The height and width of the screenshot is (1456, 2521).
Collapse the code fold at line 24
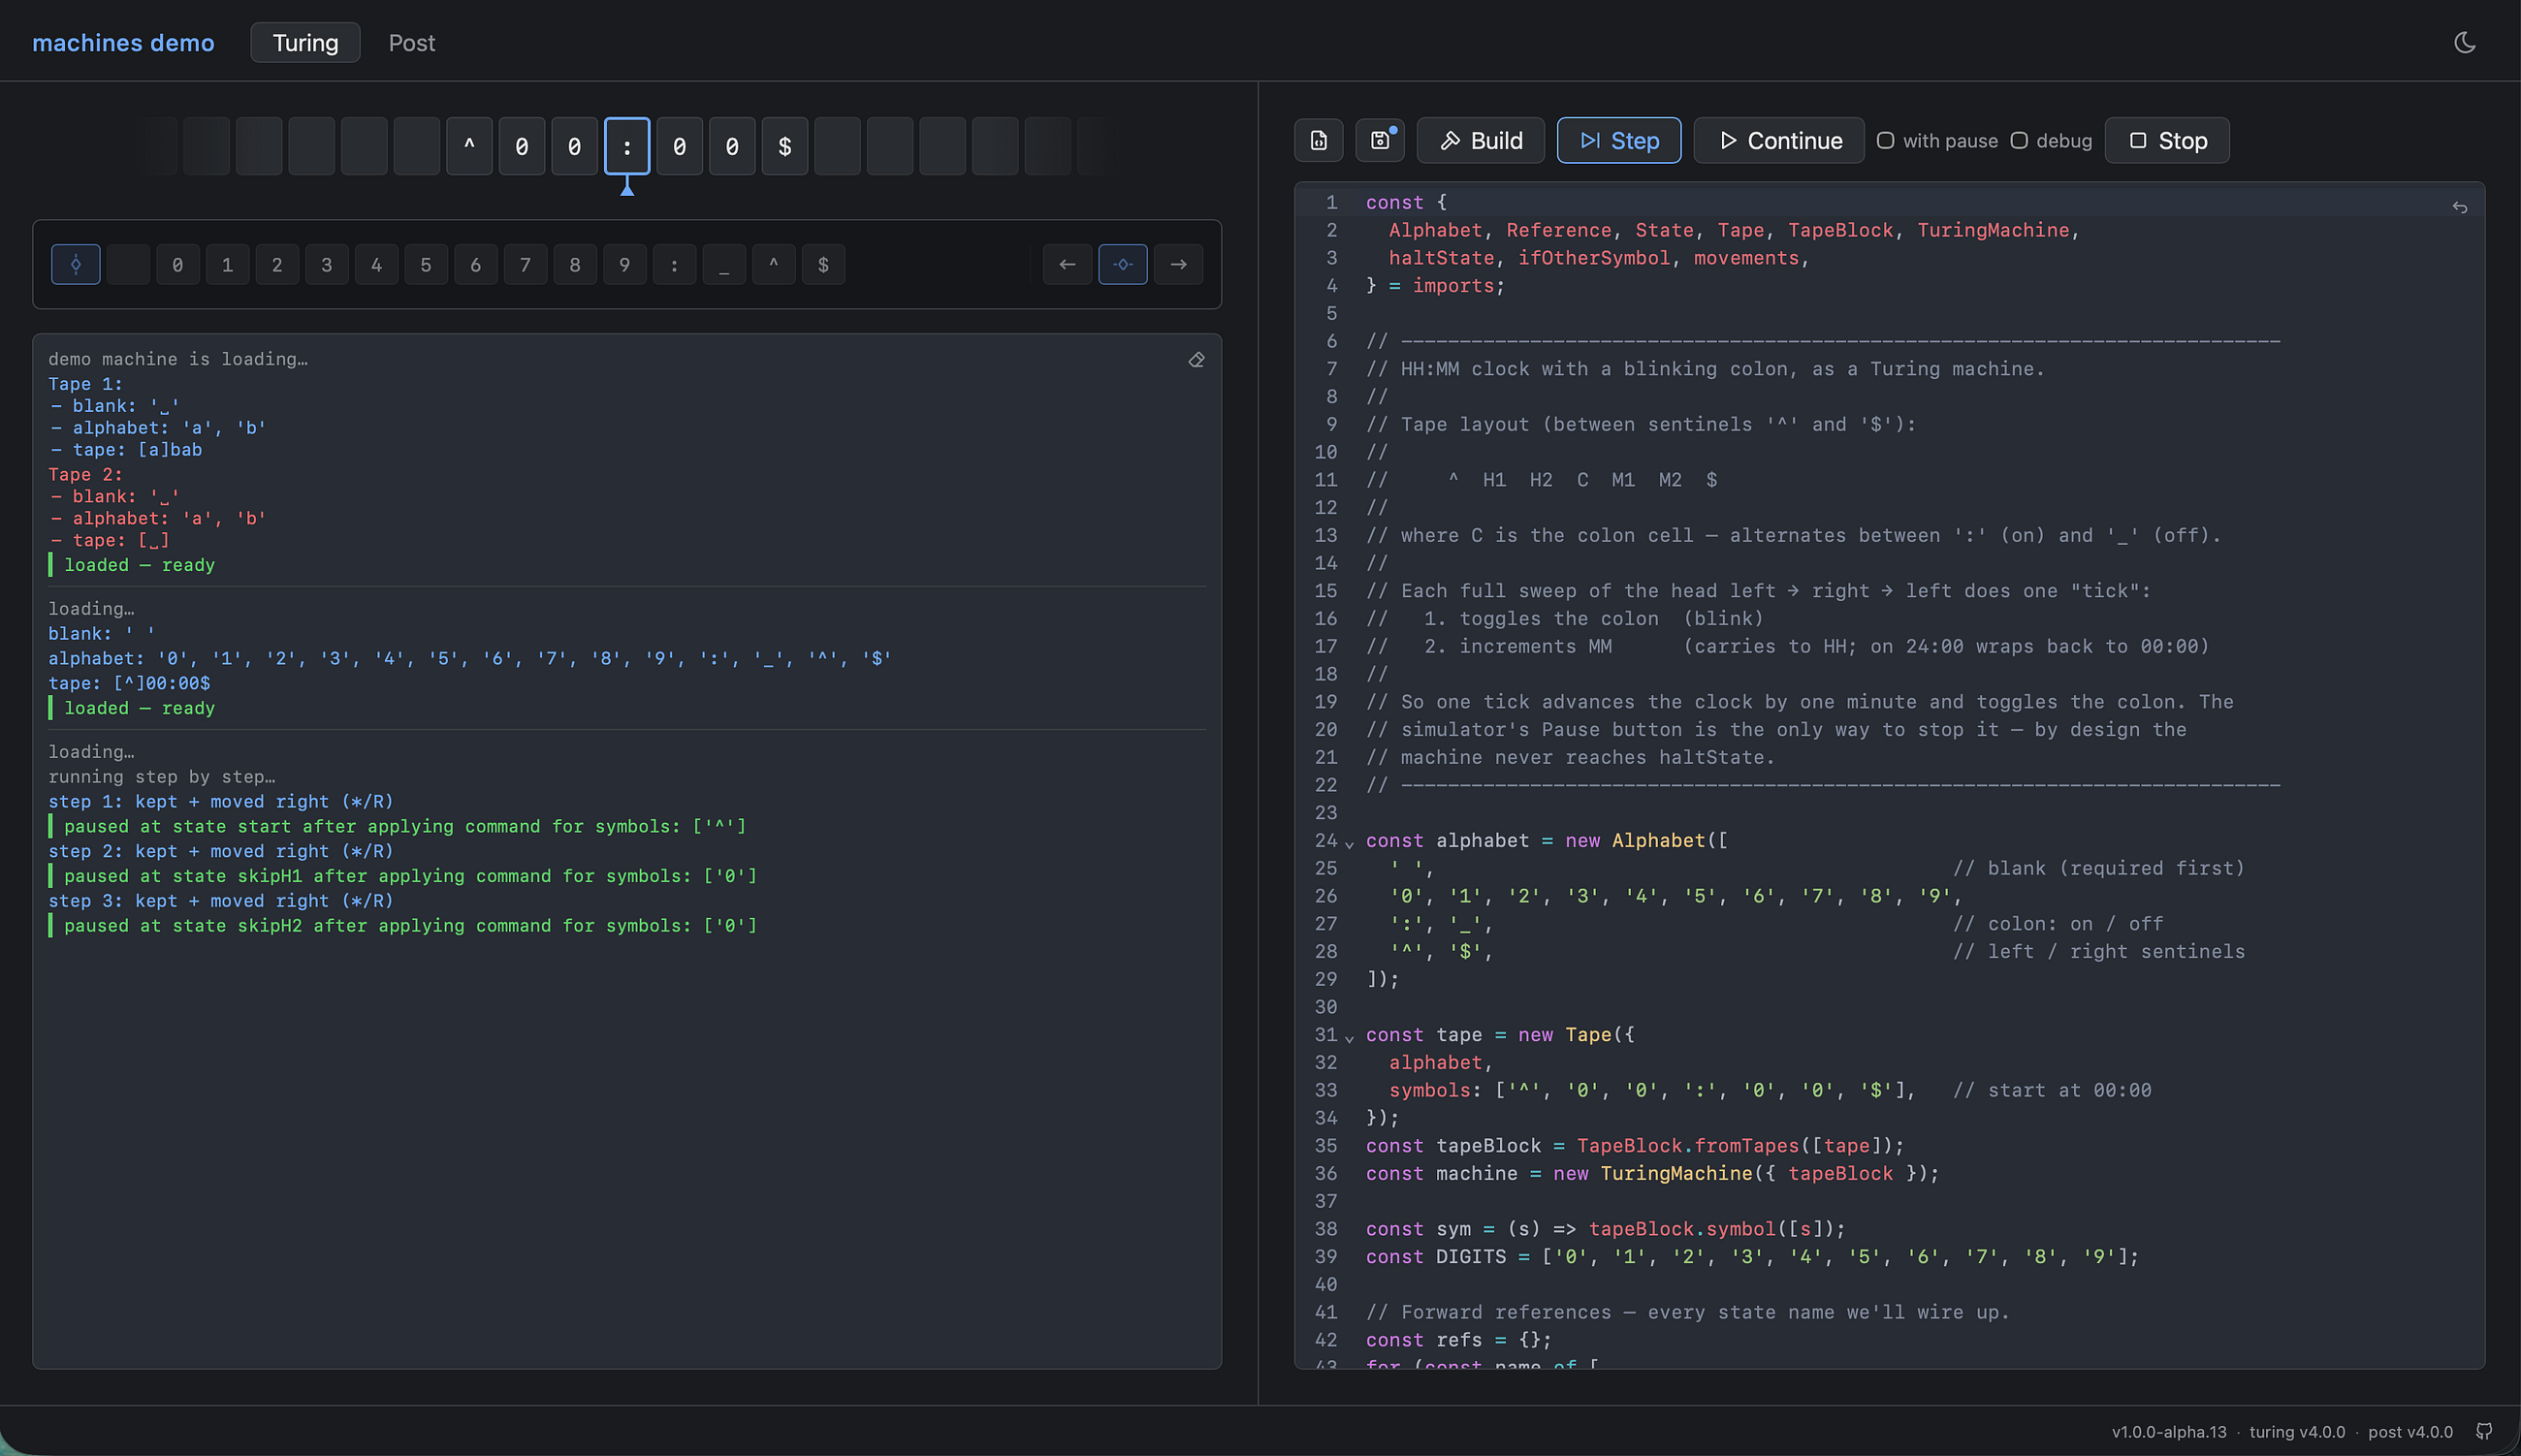coord(1349,843)
